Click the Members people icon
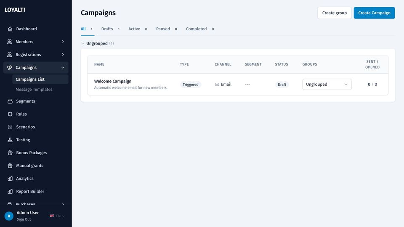Viewport: 404px width, 227px height. 10,42
